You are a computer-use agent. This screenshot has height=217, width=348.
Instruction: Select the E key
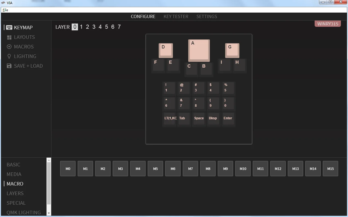173,66
